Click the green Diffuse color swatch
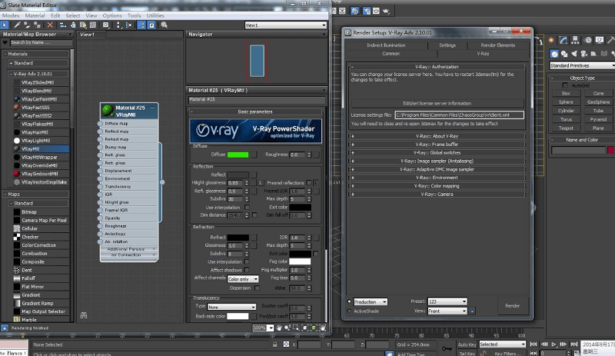This screenshot has width=615, height=356. point(238,155)
